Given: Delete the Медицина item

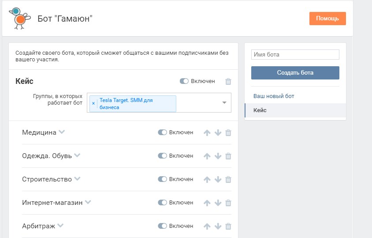Looking at the screenshot, I should coord(228,132).
